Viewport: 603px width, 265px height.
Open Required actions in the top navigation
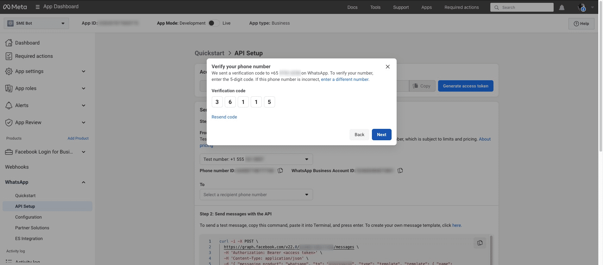[462, 7]
